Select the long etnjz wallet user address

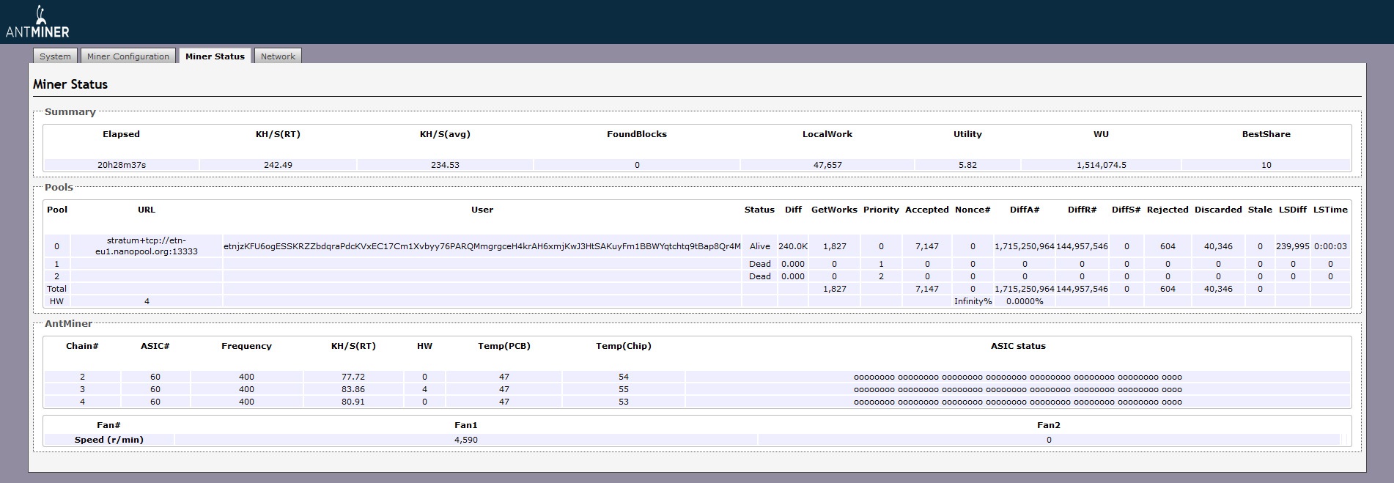482,246
